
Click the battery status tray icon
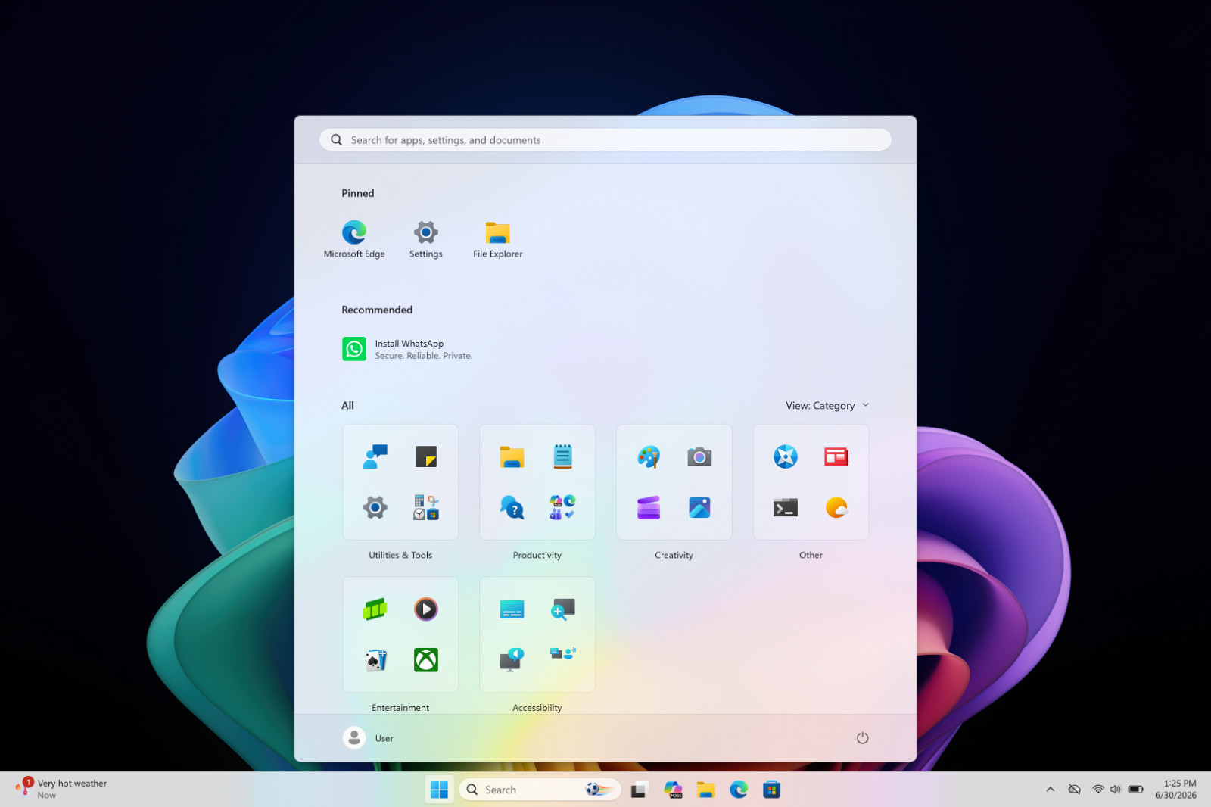tap(1136, 790)
